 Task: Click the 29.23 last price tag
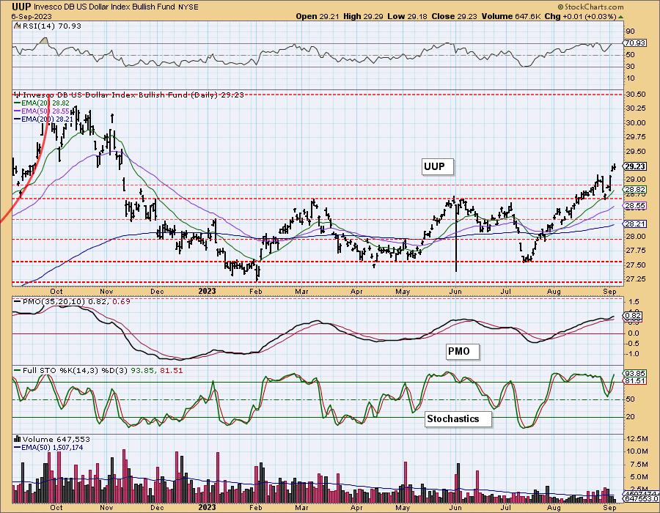[x=635, y=166]
